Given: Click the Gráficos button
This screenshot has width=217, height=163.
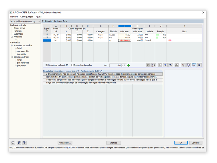Looking at the screenshot, I should pos(113,143).
